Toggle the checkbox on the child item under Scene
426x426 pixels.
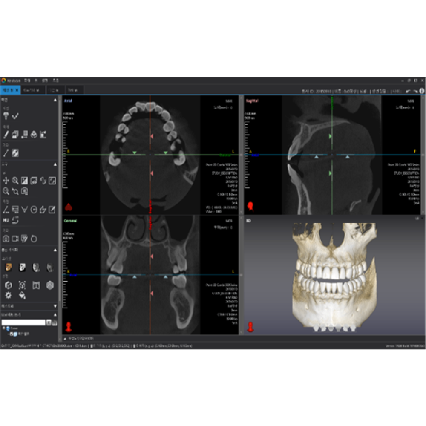pyautogui.click(x=12, y=334)
